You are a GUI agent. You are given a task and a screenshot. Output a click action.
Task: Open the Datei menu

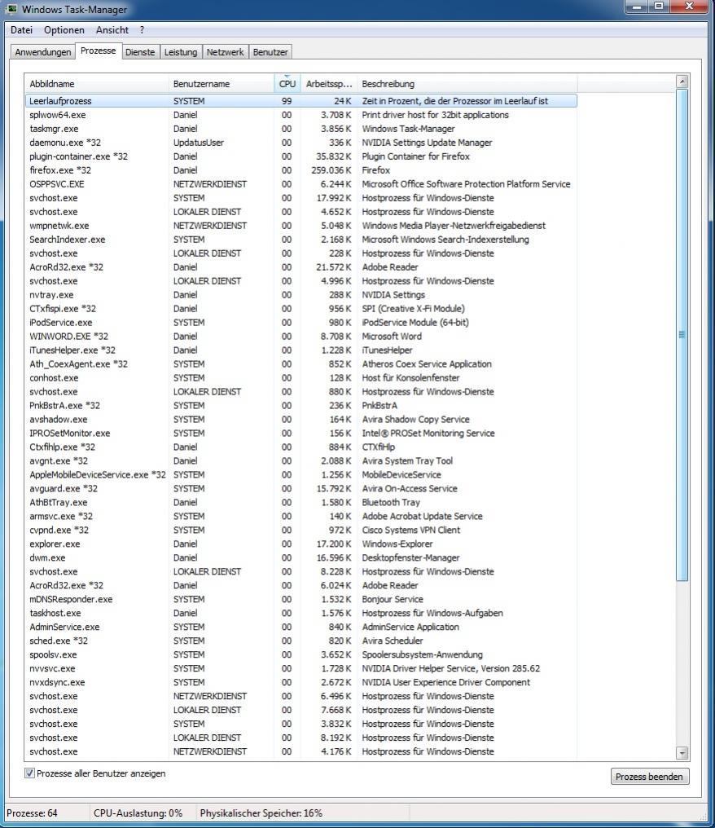tap(22, 30)
